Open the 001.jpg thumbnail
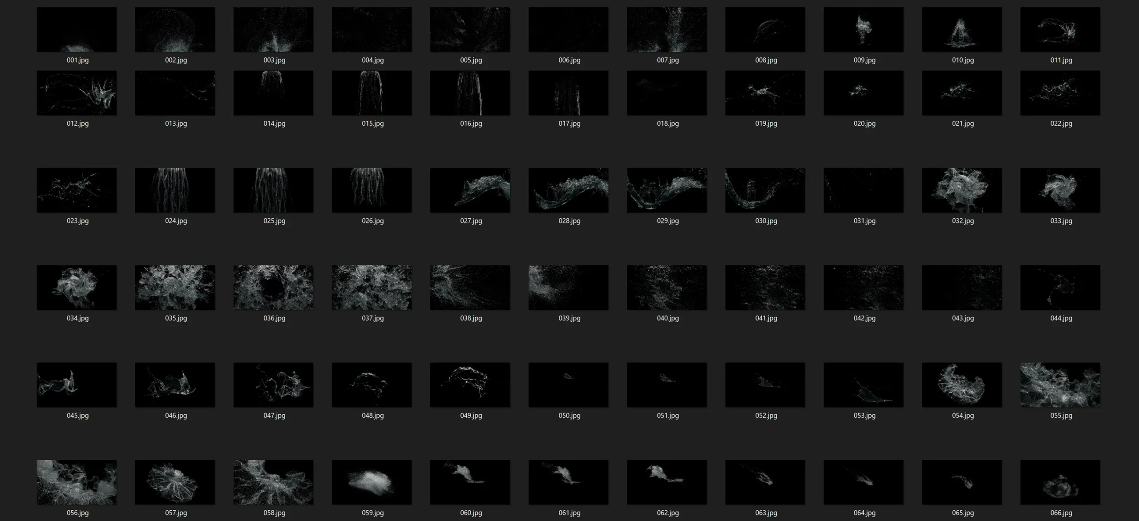This screenshot has height=521, width=1139. [77, 29]
